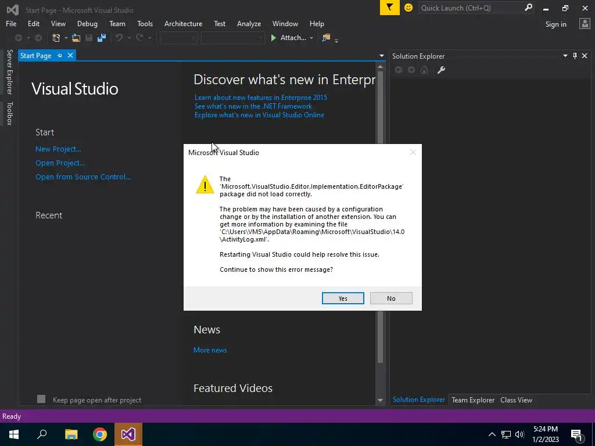Toggle Keep page open after project checkbox
This screenshot has width=595, height=446.
click(41, 399)
